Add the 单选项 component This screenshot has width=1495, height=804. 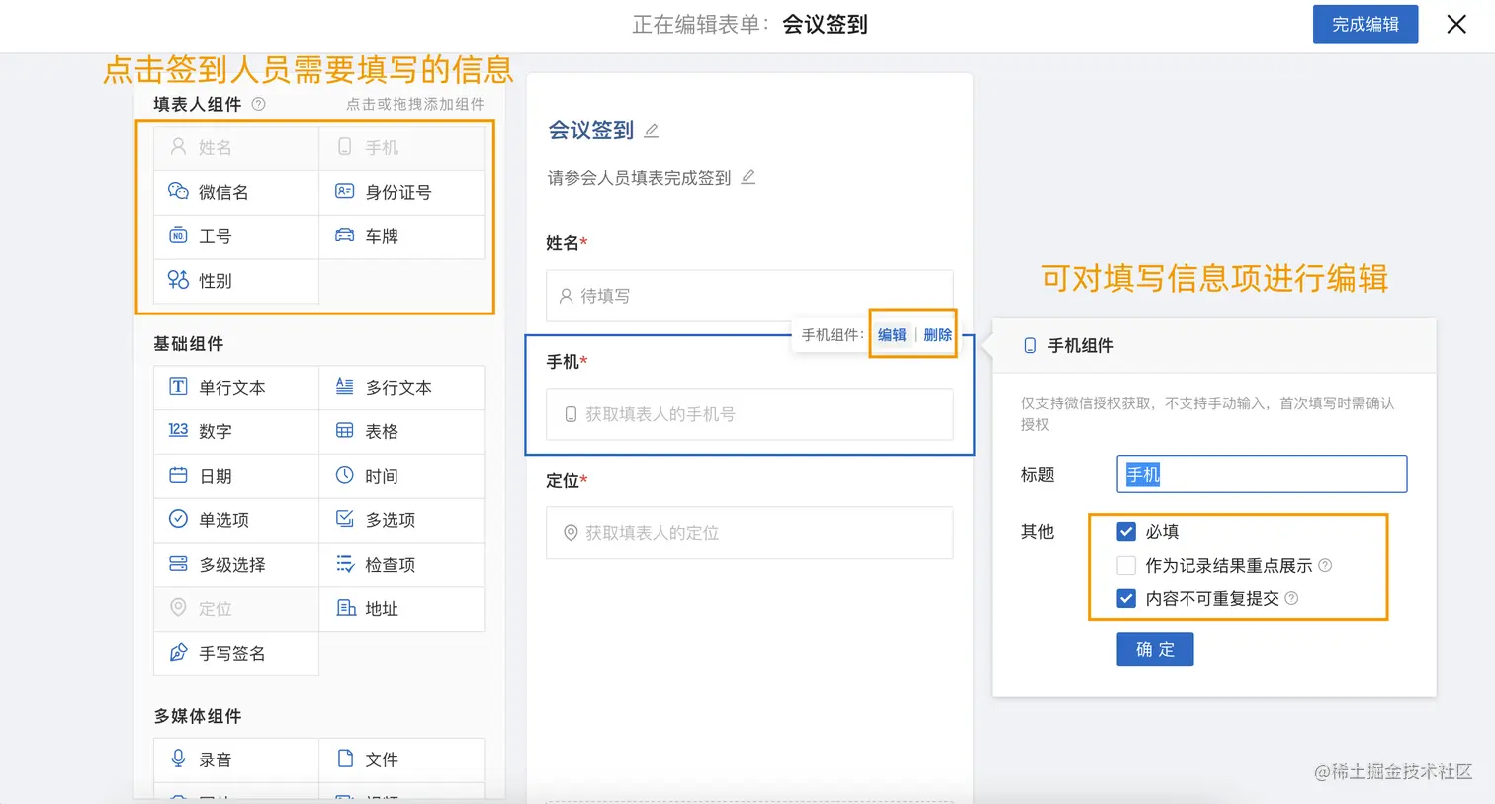pyautogui.click(x=236, y=520)
